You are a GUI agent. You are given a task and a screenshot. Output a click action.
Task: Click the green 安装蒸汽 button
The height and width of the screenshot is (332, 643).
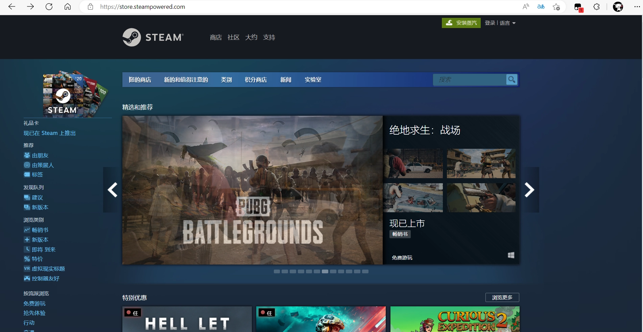(x=461, y=23)
